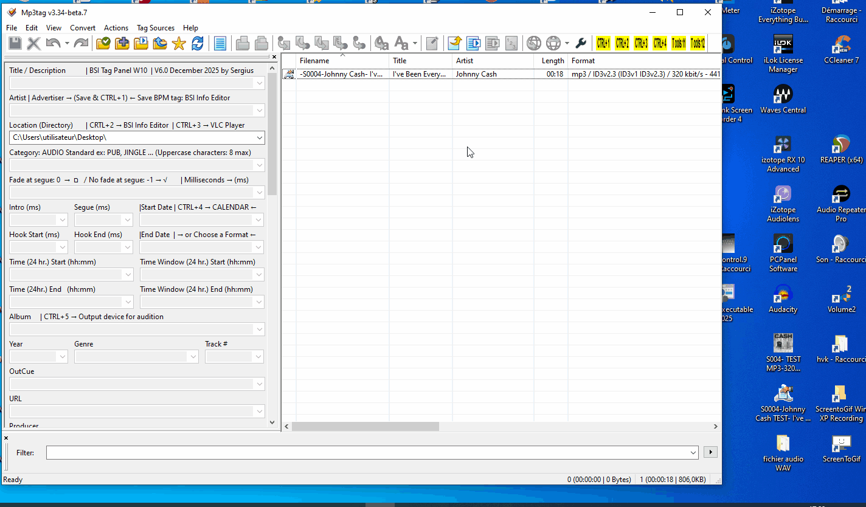Click the Filter options arrow button
This screenshot has width=866, height=507.
pyautogui.click(x=710, y=452)
